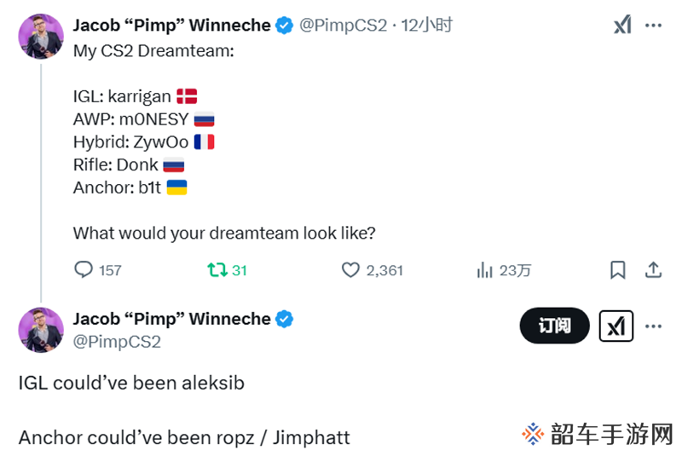
Task: Click @PimpCS2 handle under reply name
Action: [117, 342]
